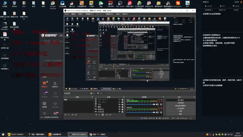Hide the window capture source with its eye icon
Viewport: 243px width, 137px height.
(x=119, y=107)
